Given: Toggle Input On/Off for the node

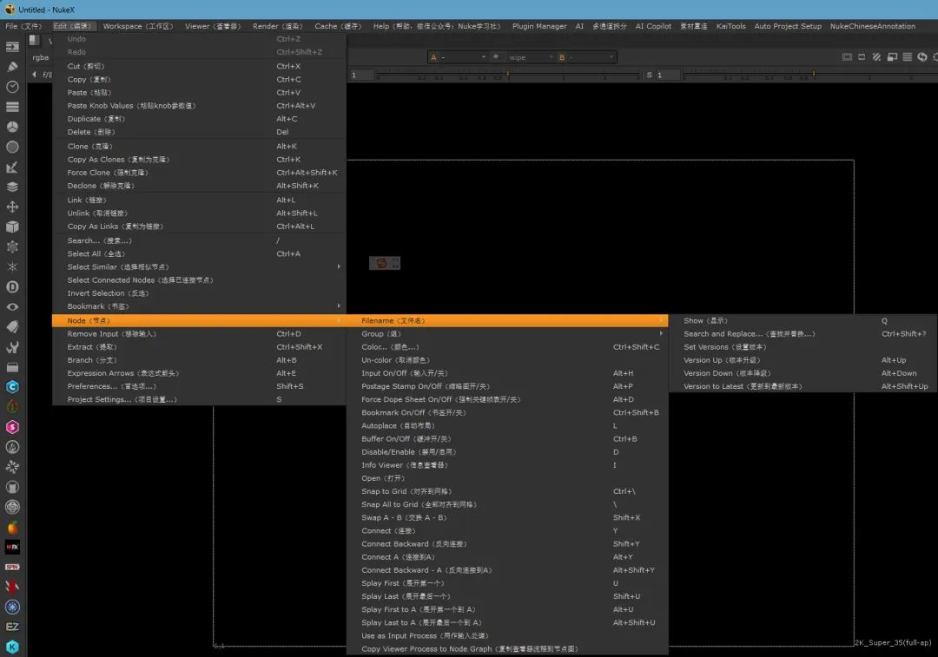Looking at the screenshot, I should (x=506, y=373).
